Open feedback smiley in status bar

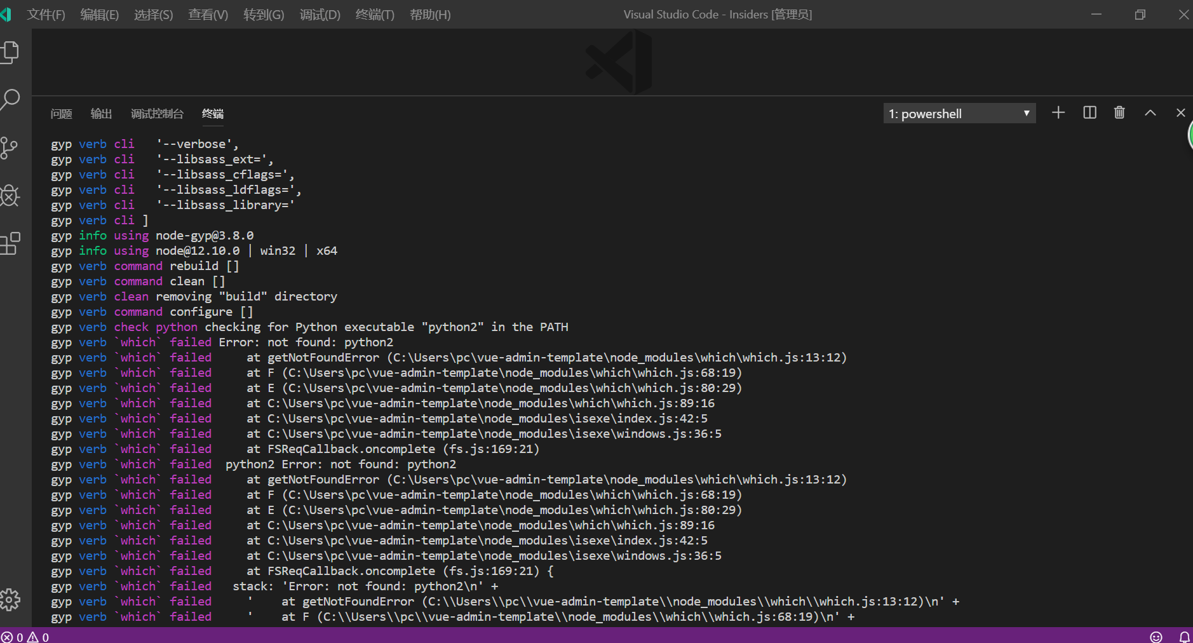point(1156,637)
